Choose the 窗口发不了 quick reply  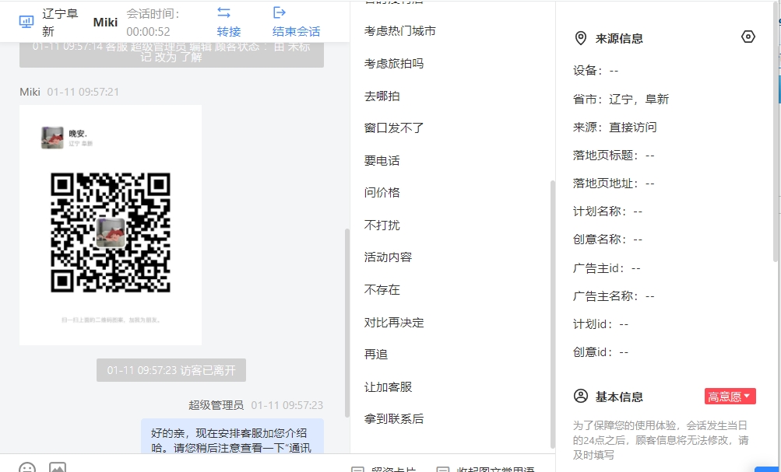[x=394, y=128]
